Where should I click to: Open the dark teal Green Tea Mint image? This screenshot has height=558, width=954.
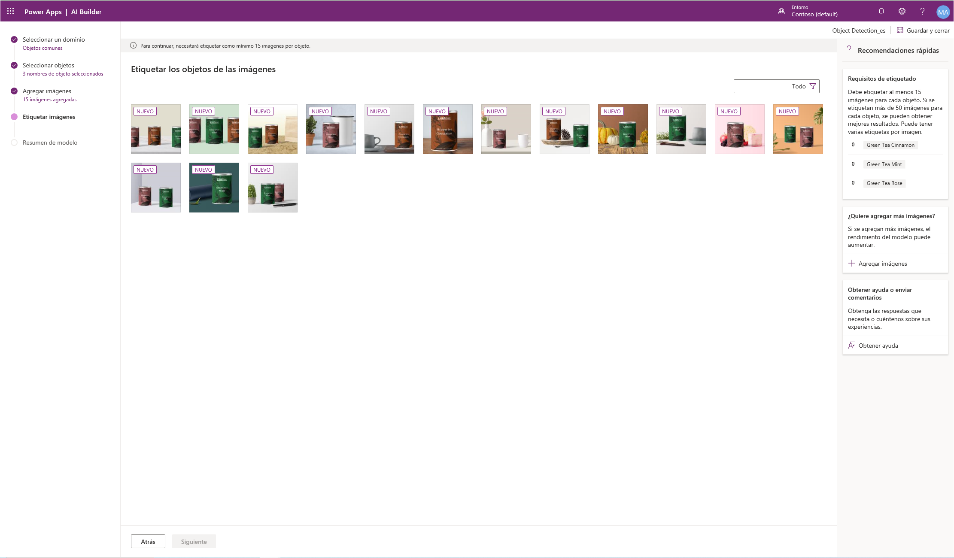(x=214, y=188)
